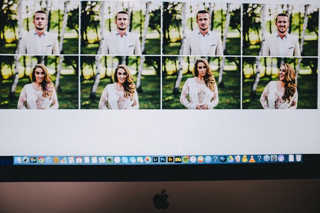The height and width of the screenshot is (213, 320).
Task: Open Numbers bar chart icon
Action: click(64, 160)
